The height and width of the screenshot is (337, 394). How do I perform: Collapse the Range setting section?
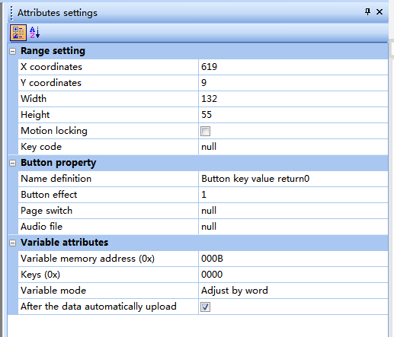pos(12,52)
